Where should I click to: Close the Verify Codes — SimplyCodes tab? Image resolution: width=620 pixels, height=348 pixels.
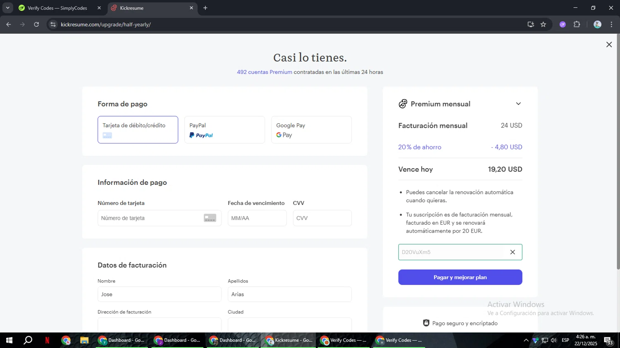pyautogui.click(x=99, y=8)
